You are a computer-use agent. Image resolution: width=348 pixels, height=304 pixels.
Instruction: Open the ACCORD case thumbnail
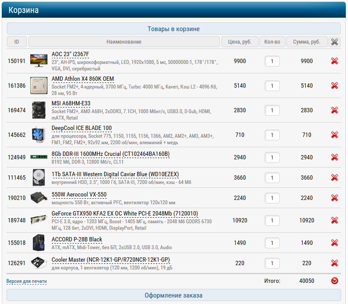(39, 243)
